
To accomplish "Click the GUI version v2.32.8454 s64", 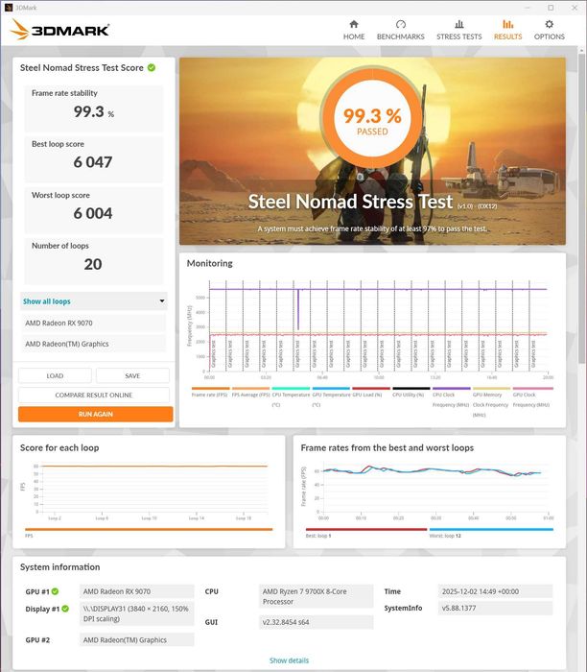I will [x=316, y=622].
